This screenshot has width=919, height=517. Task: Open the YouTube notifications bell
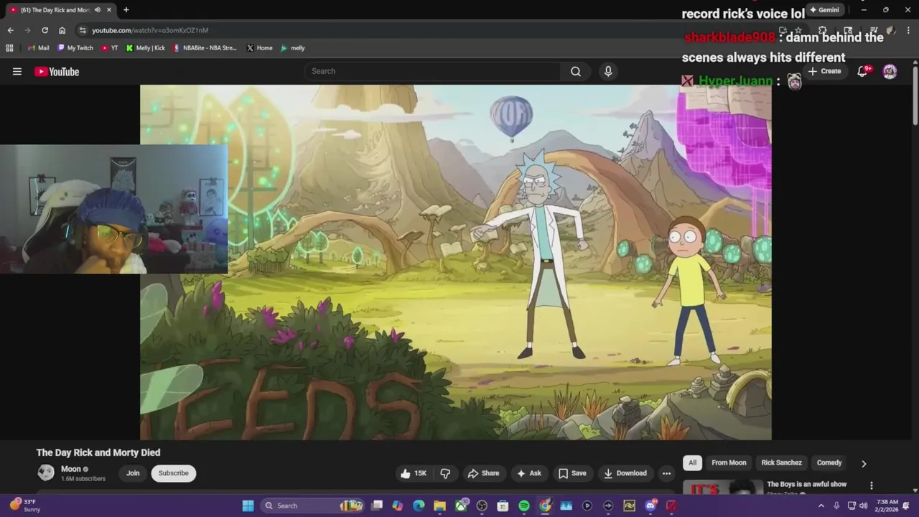[x=862, y=71]
